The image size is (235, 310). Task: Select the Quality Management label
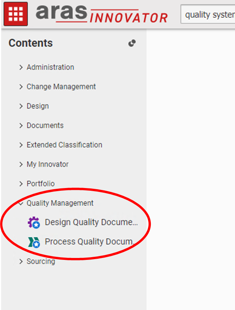click(60, 203)
